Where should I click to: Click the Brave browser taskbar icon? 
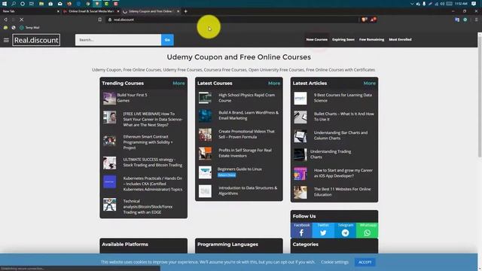pos(97,4)
